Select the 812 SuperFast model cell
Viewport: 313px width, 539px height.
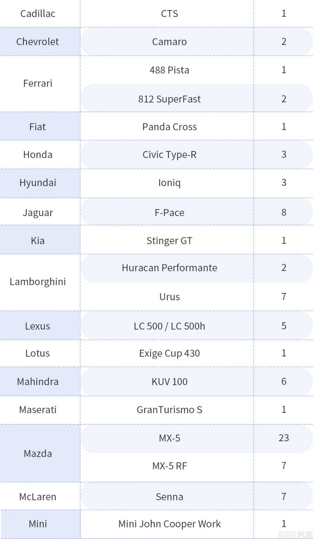(x=169, y=99)
